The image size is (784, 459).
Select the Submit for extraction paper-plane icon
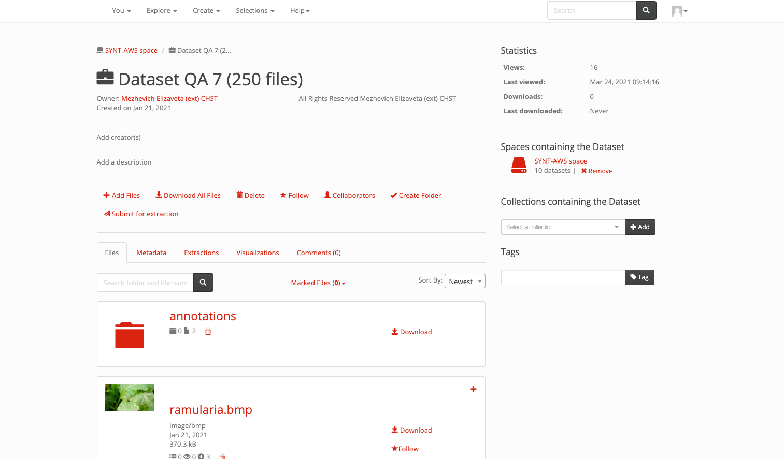tap(107, 214)
